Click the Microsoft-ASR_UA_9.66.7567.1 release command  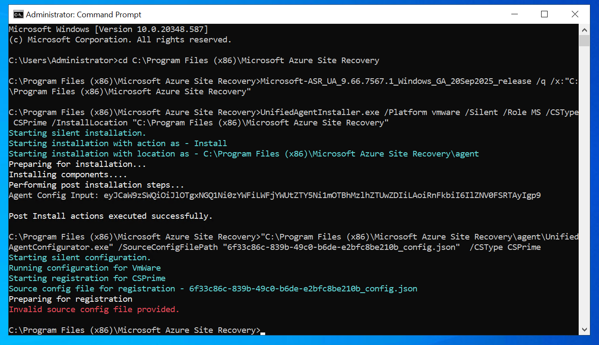point(294,86)
